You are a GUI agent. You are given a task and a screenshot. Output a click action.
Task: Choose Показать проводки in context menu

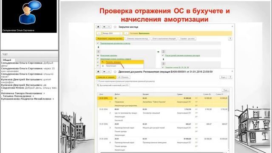(x=122, y=62)
